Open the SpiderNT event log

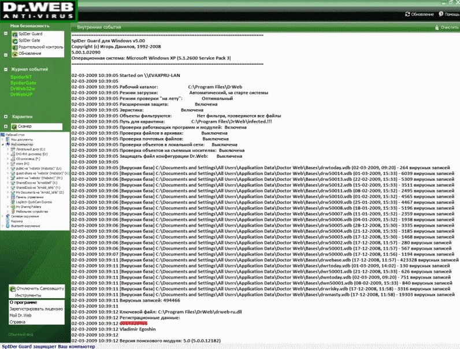pyautogui.click(x=21, y=77)
